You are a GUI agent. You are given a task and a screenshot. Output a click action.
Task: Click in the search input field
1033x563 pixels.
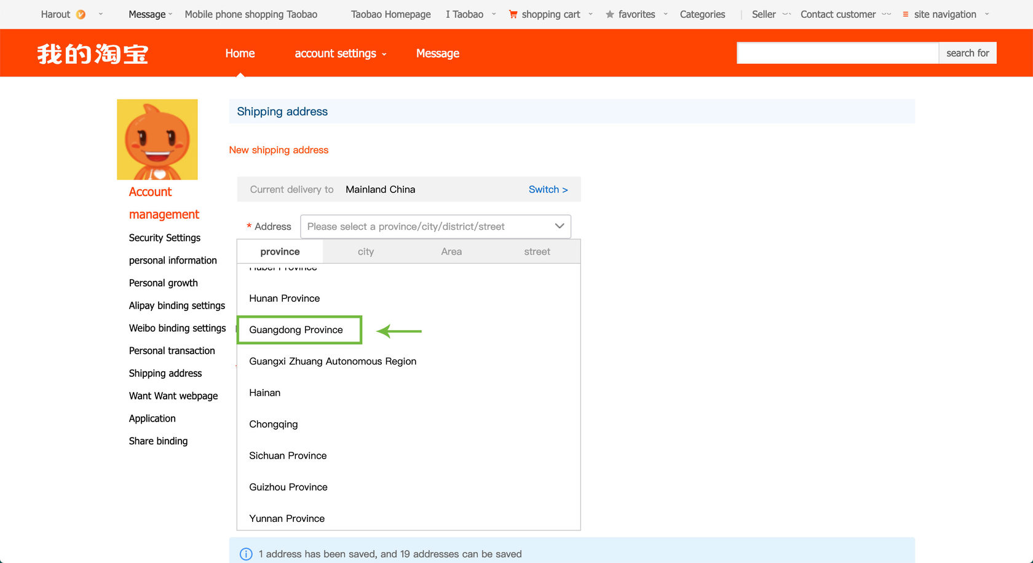coord(837,53)
